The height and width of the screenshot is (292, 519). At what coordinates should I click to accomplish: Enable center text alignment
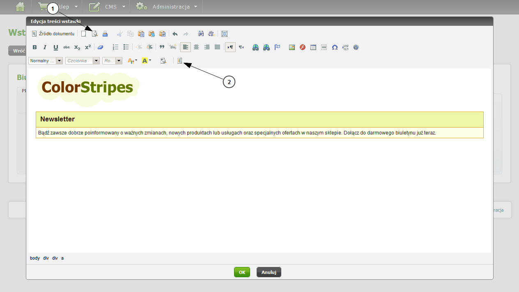click(x=196, y=47)
